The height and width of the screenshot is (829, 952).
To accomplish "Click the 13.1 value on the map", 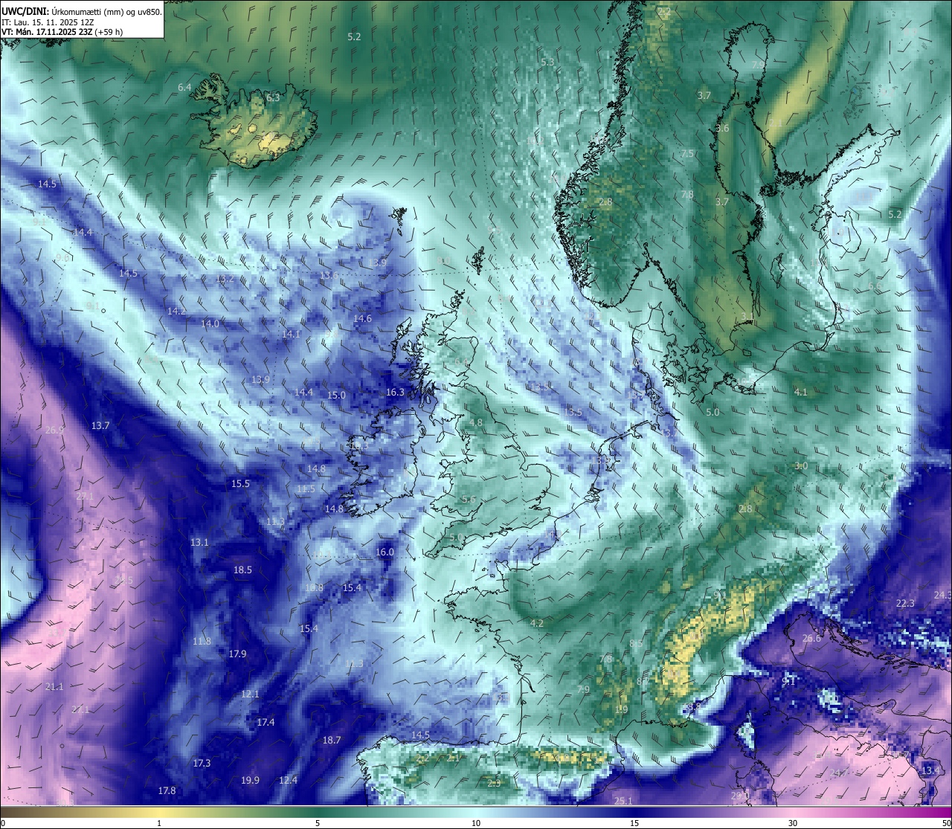I will tap(199, 543).
